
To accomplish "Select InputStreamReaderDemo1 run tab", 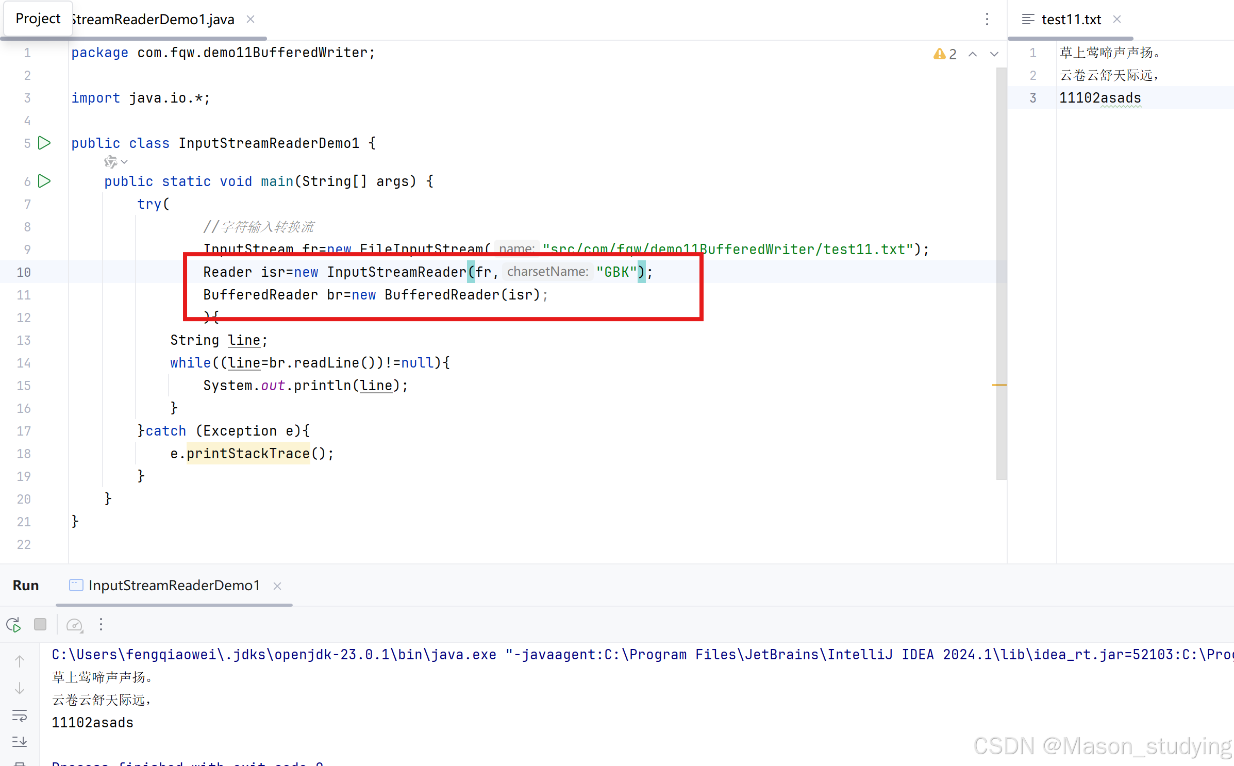I will click(x=174, y=586).
